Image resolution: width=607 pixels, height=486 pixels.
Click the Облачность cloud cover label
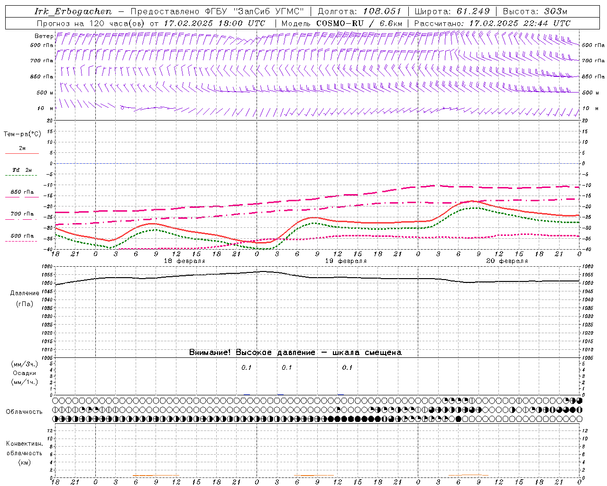(24, 412)
